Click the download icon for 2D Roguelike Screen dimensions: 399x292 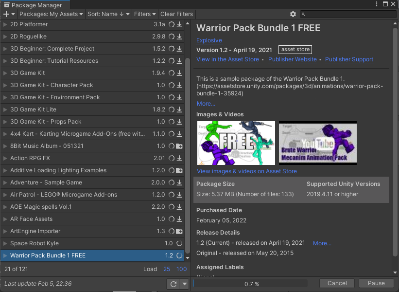179,36
